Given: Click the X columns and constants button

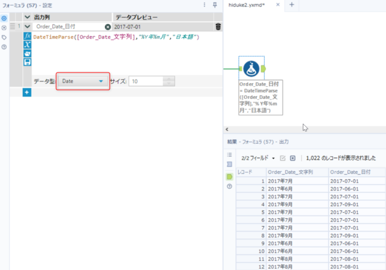Looking at the screenshot, I should click(27, 45).
